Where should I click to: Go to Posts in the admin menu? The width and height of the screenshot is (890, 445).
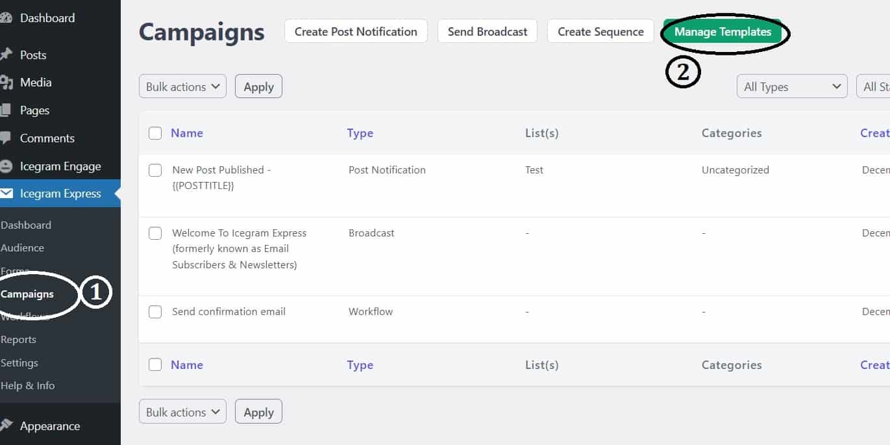(x=33, y=55)
